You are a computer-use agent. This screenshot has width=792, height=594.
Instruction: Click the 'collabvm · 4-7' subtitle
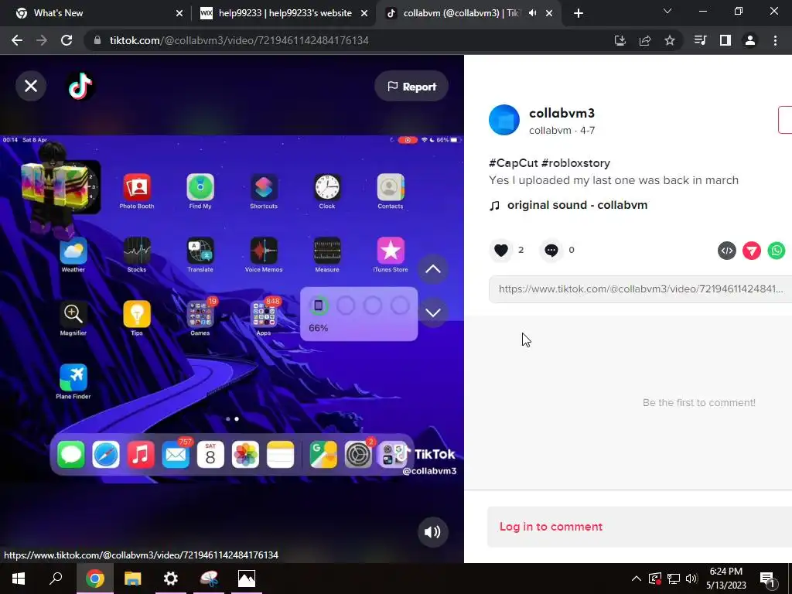pyautogui.click(x=562, y=130)
